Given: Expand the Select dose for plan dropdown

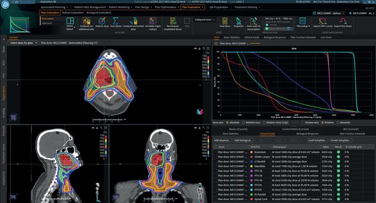Looking at the screenshot, I should (x=23, y=43).
